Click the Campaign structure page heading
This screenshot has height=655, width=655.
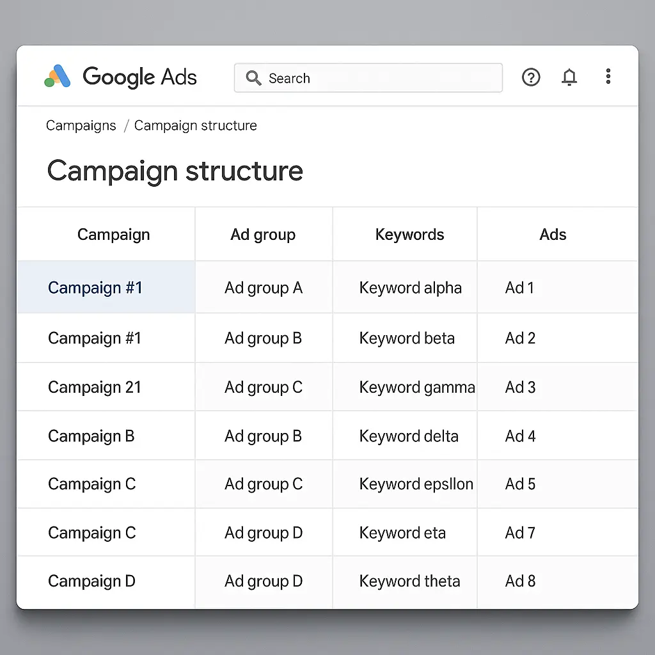tap(175, 171)
